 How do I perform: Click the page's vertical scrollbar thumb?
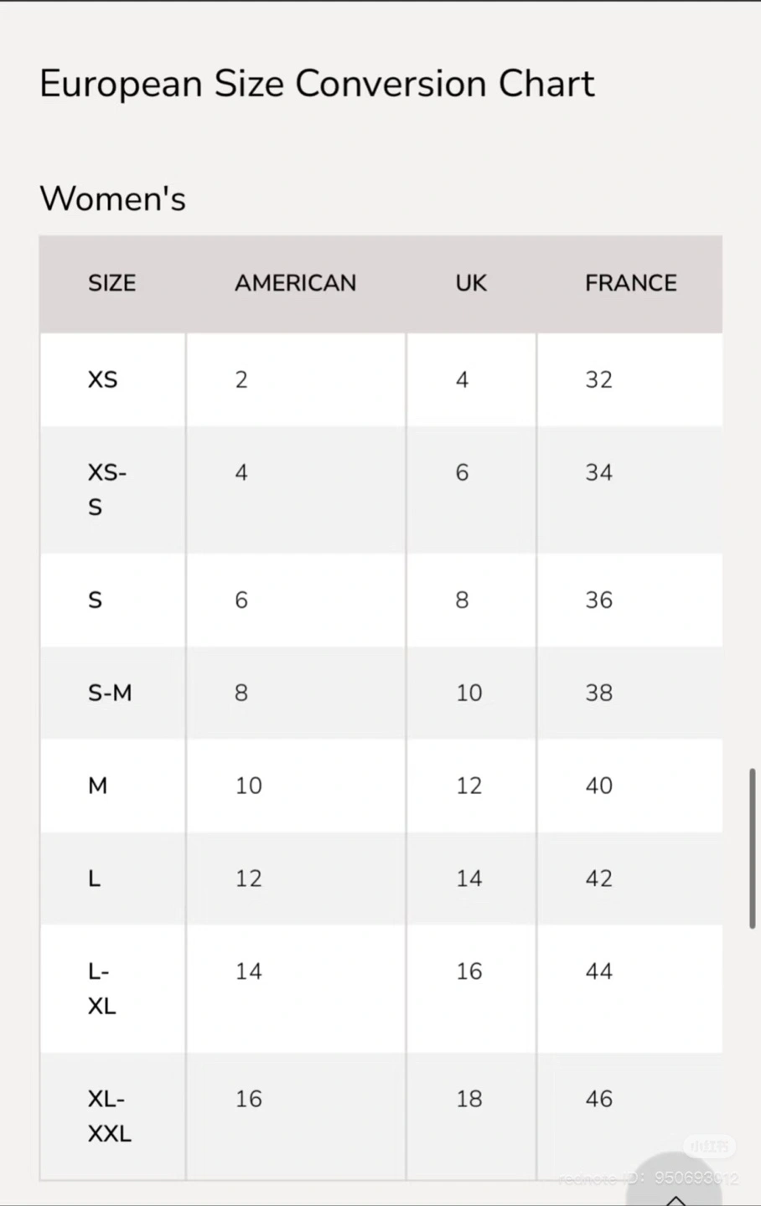(x=752, y=848)
